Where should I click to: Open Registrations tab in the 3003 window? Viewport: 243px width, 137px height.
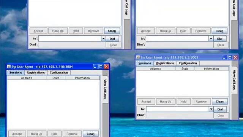(x=165, y=63)
